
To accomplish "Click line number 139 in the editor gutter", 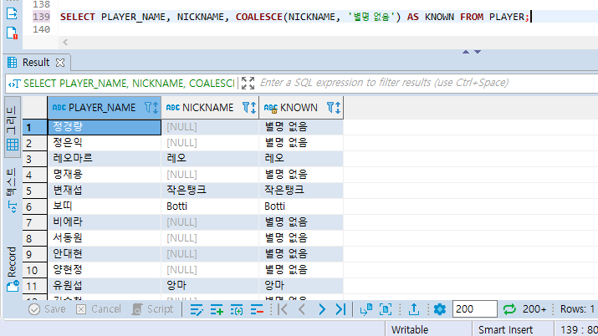I will tap(41, 17).
